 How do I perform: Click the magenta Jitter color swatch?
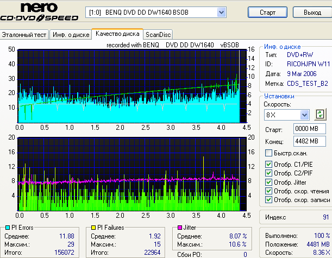(x=180, y=228)
